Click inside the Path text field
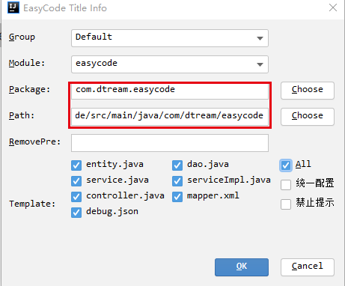345x286 pixels. (170, 117)
